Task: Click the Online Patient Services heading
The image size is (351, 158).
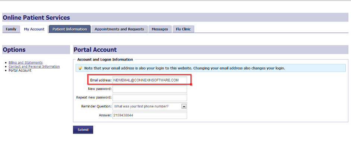Action: click(x=36, y=17)
